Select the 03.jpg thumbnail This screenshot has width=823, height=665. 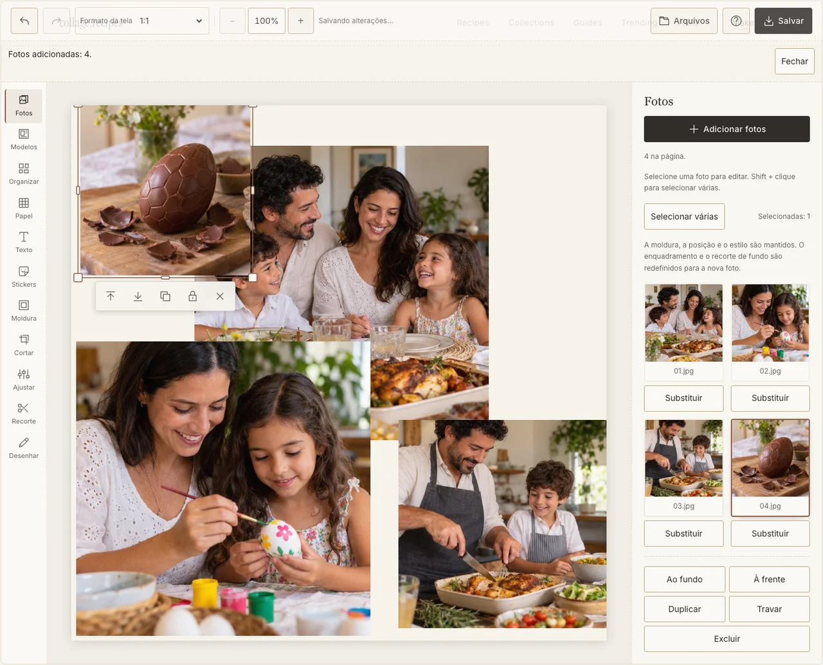point(683,468)
